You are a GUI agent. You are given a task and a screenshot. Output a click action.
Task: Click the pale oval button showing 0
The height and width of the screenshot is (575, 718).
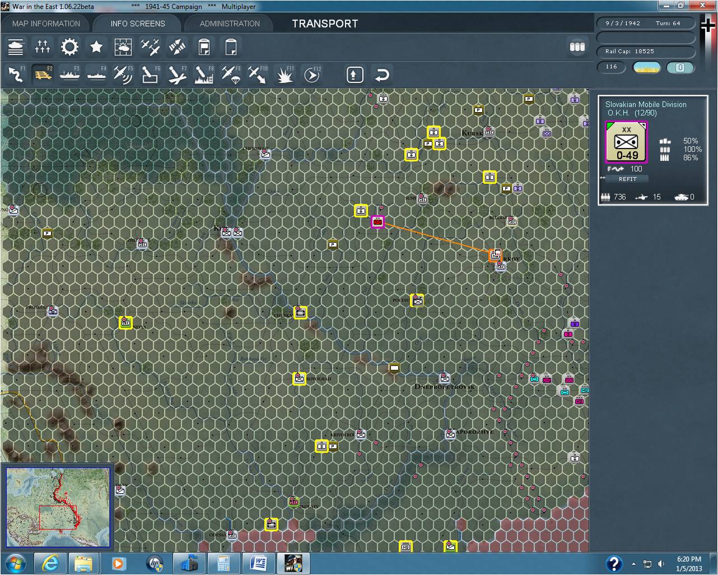tap(680, 67)
